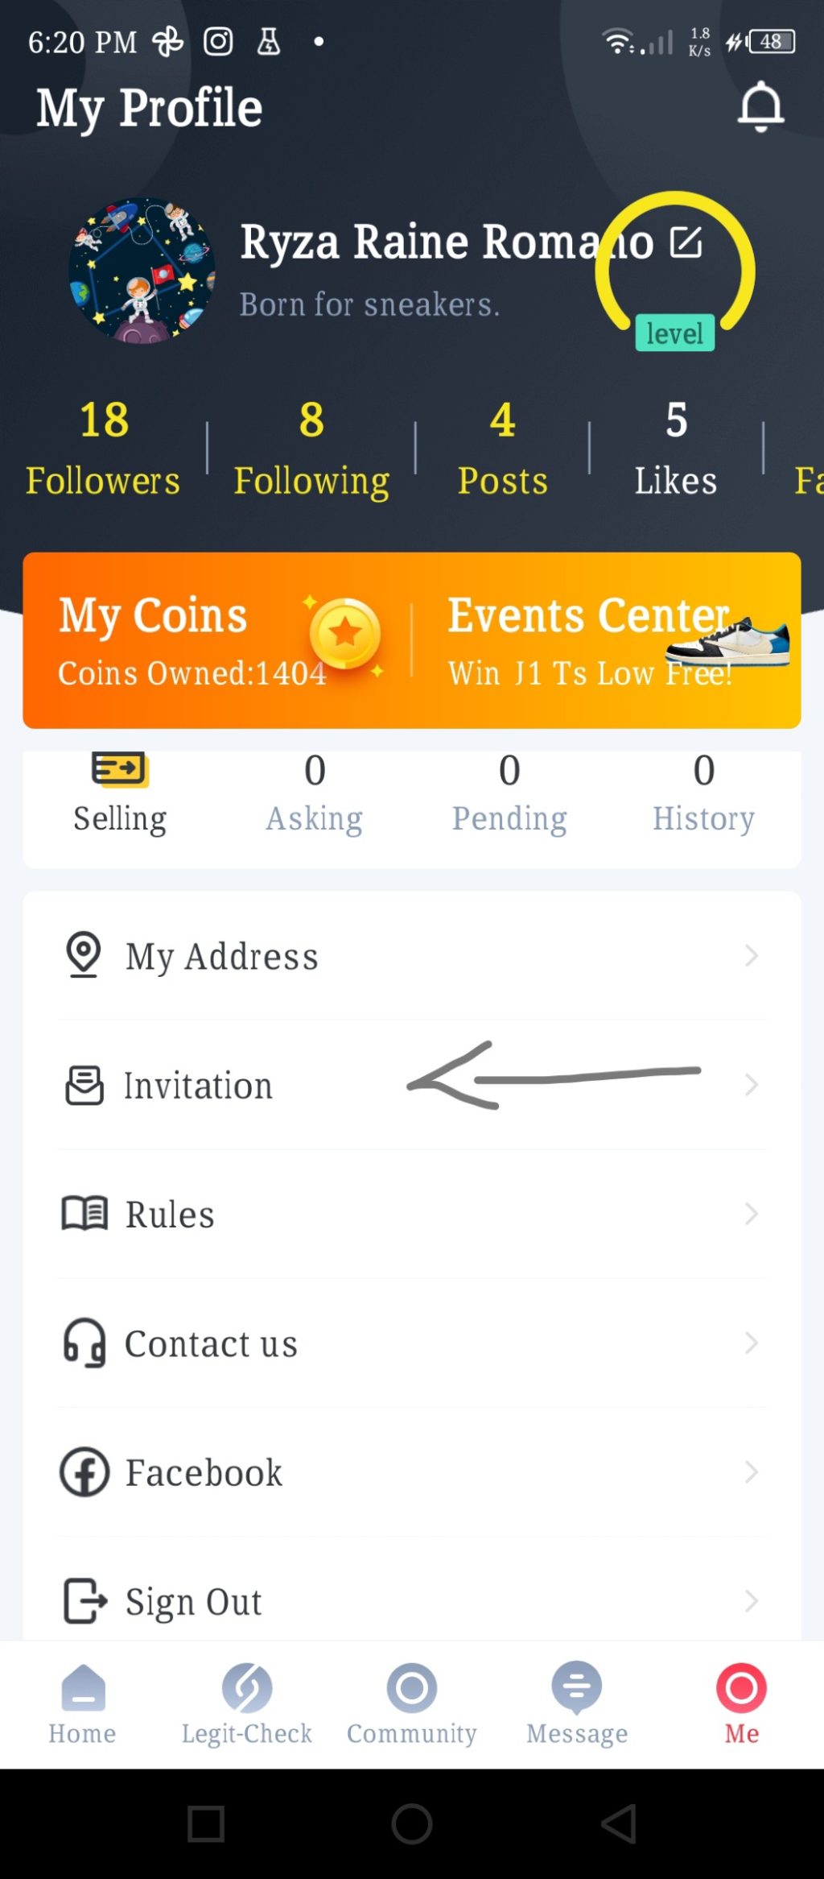Open notifications bell icon
The height and width of the screenshot is (1879, 824).
[760, 106]
